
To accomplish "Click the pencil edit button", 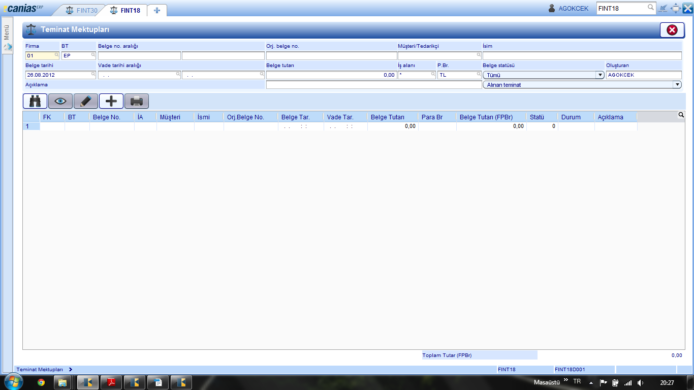I will coord(86,101).
